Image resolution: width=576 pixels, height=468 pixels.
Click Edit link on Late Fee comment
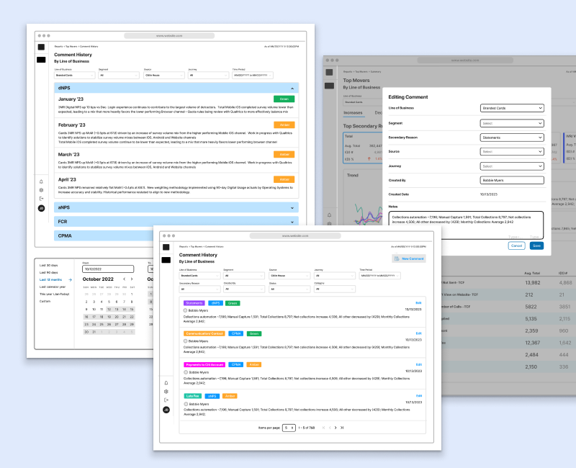coord(419,395)
